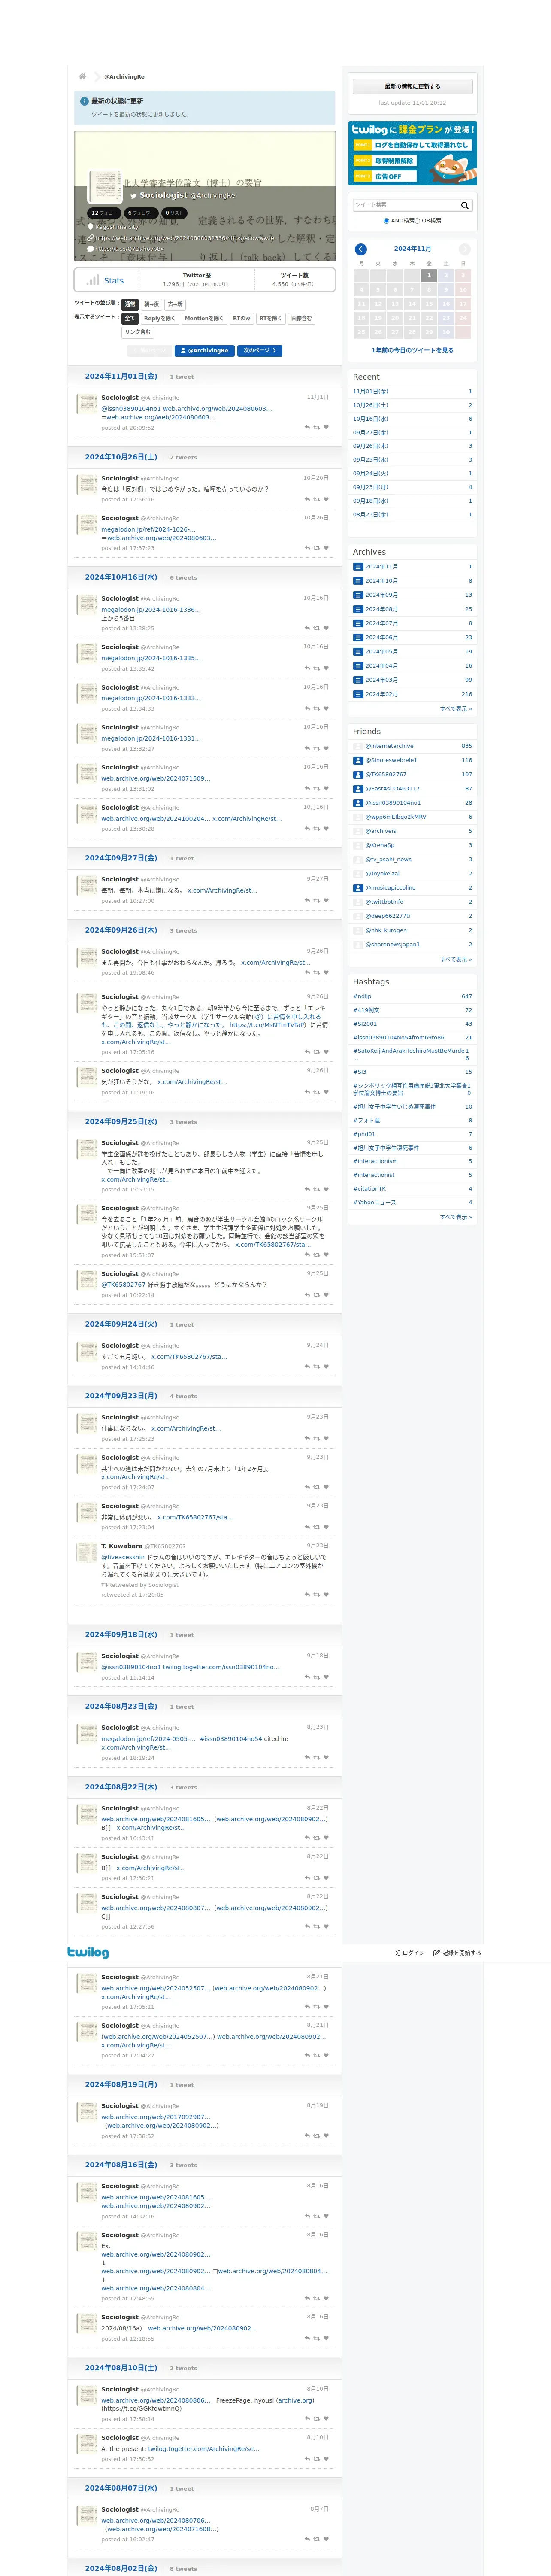551x2576 pixels.
Task: Like the tweet posted at 19:08:46
Action: coord(326,972)
